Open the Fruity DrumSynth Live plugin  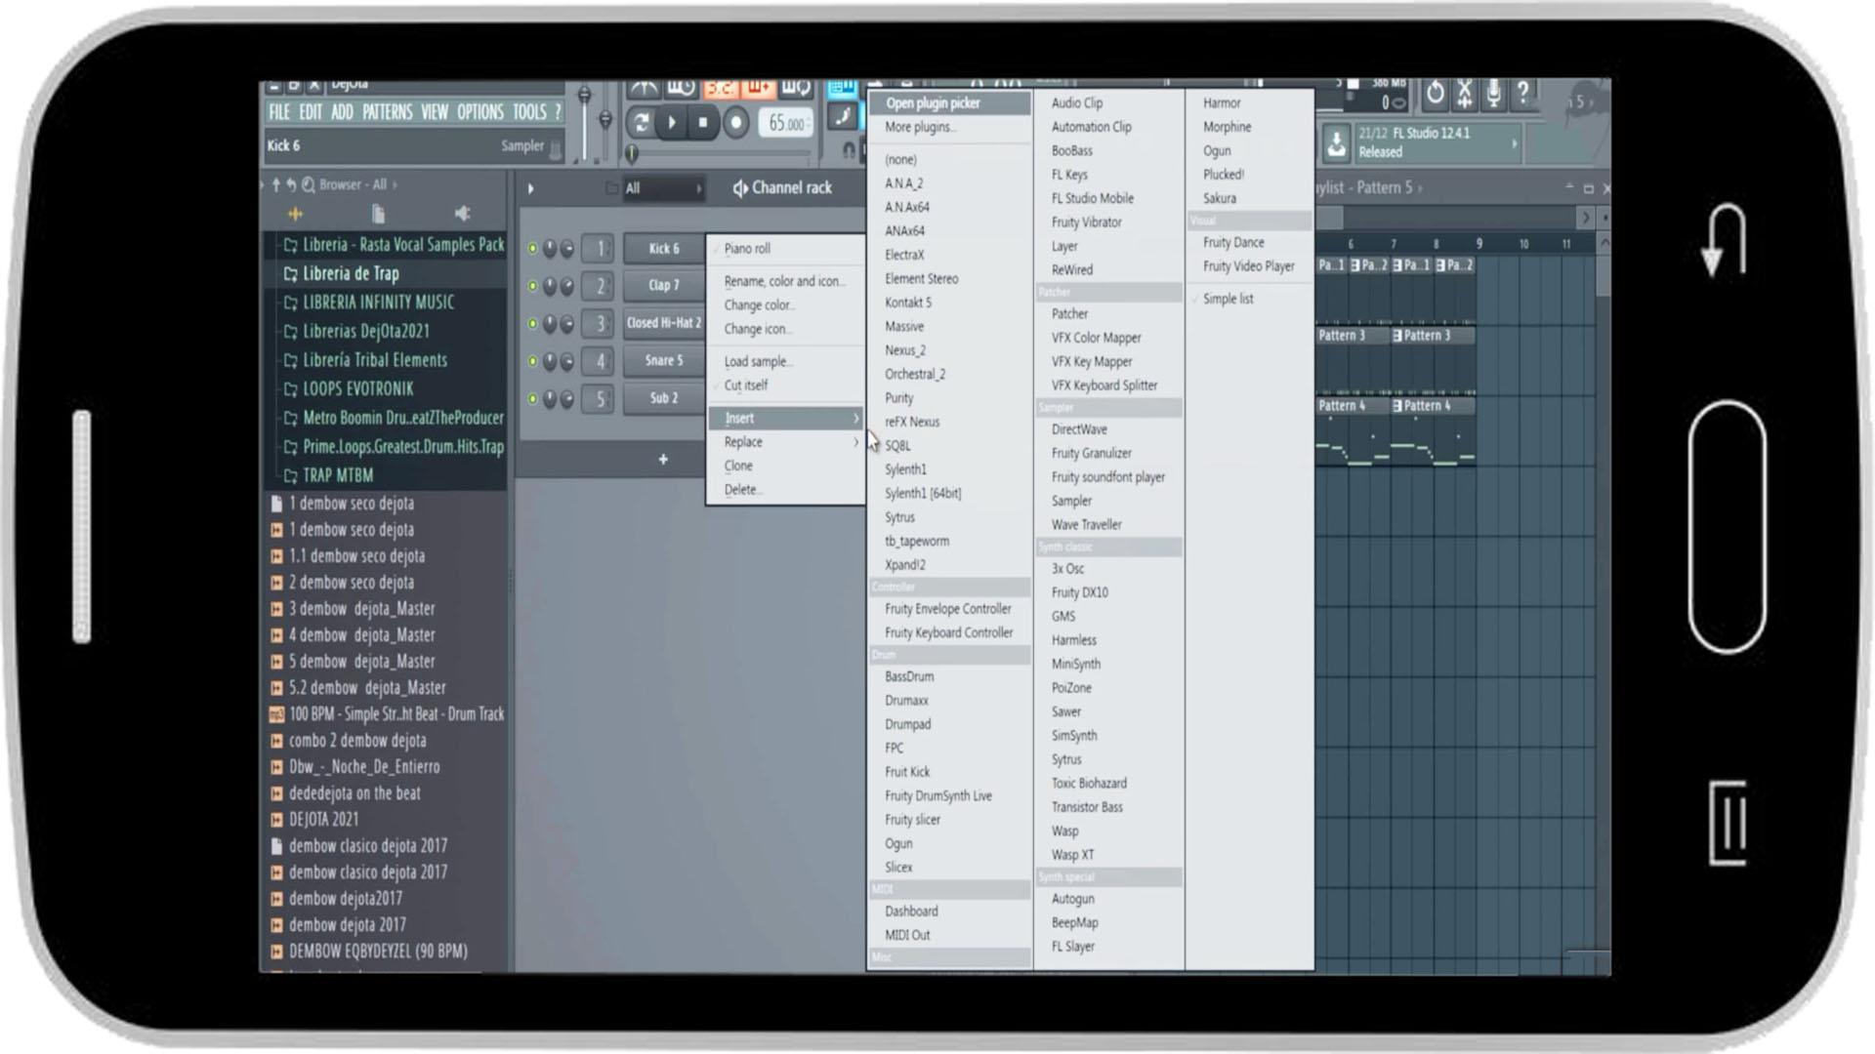(938, 795)
